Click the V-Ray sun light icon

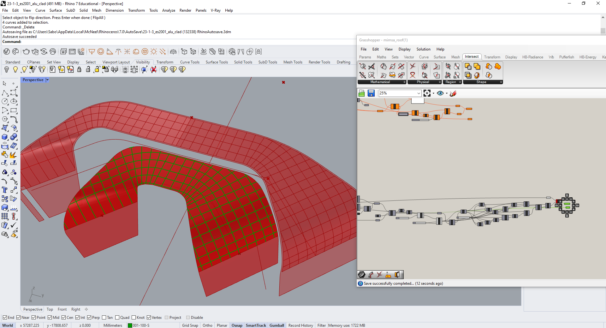click(x=154, y=51)
